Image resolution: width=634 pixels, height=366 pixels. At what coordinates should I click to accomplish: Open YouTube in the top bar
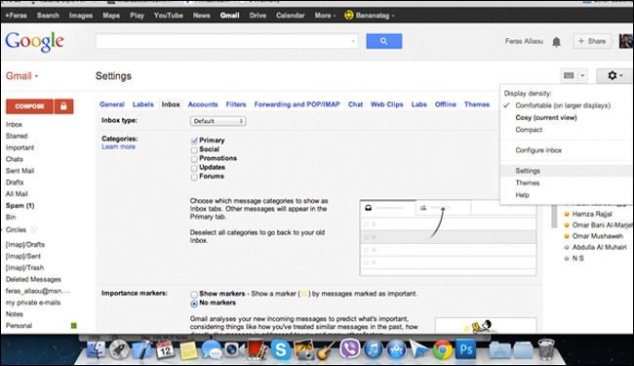pyautogui.click(x=168, y=16)
